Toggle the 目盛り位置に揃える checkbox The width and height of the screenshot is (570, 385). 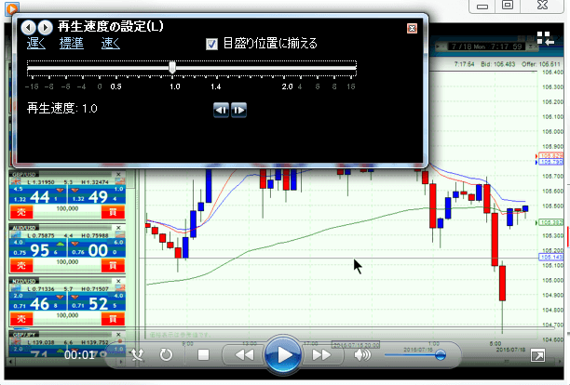(x=212, y=43)
